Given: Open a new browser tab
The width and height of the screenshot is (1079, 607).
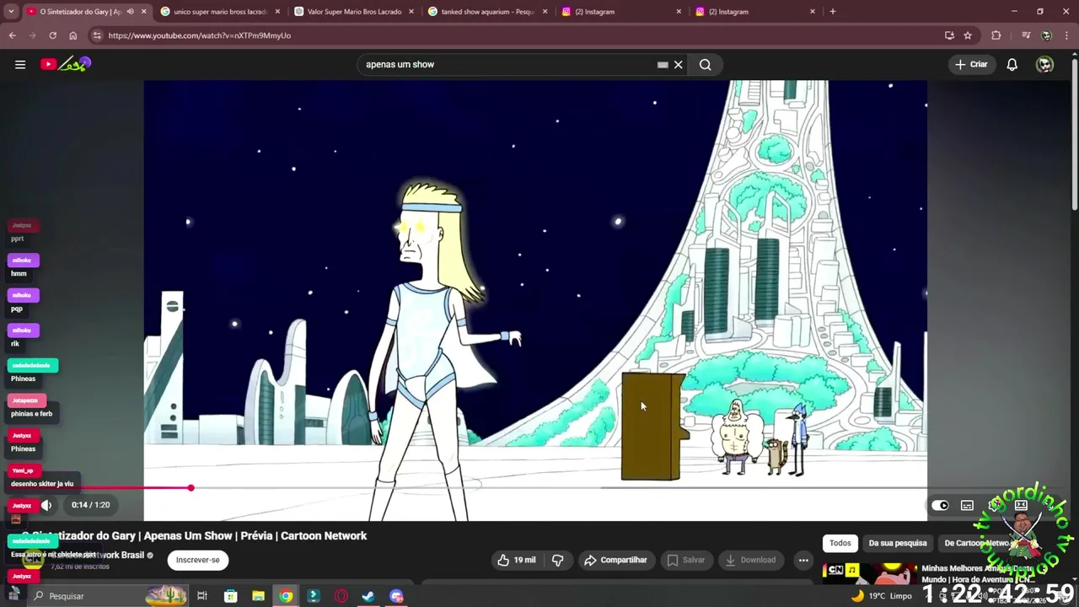Looking at the screenshot, I should coord(833,12).
